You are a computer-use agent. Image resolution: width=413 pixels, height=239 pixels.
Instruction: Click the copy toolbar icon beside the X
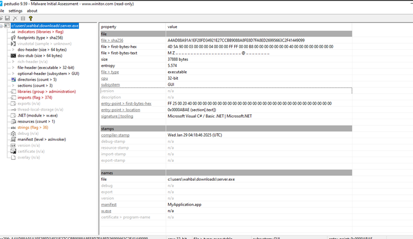pos(23,18)
